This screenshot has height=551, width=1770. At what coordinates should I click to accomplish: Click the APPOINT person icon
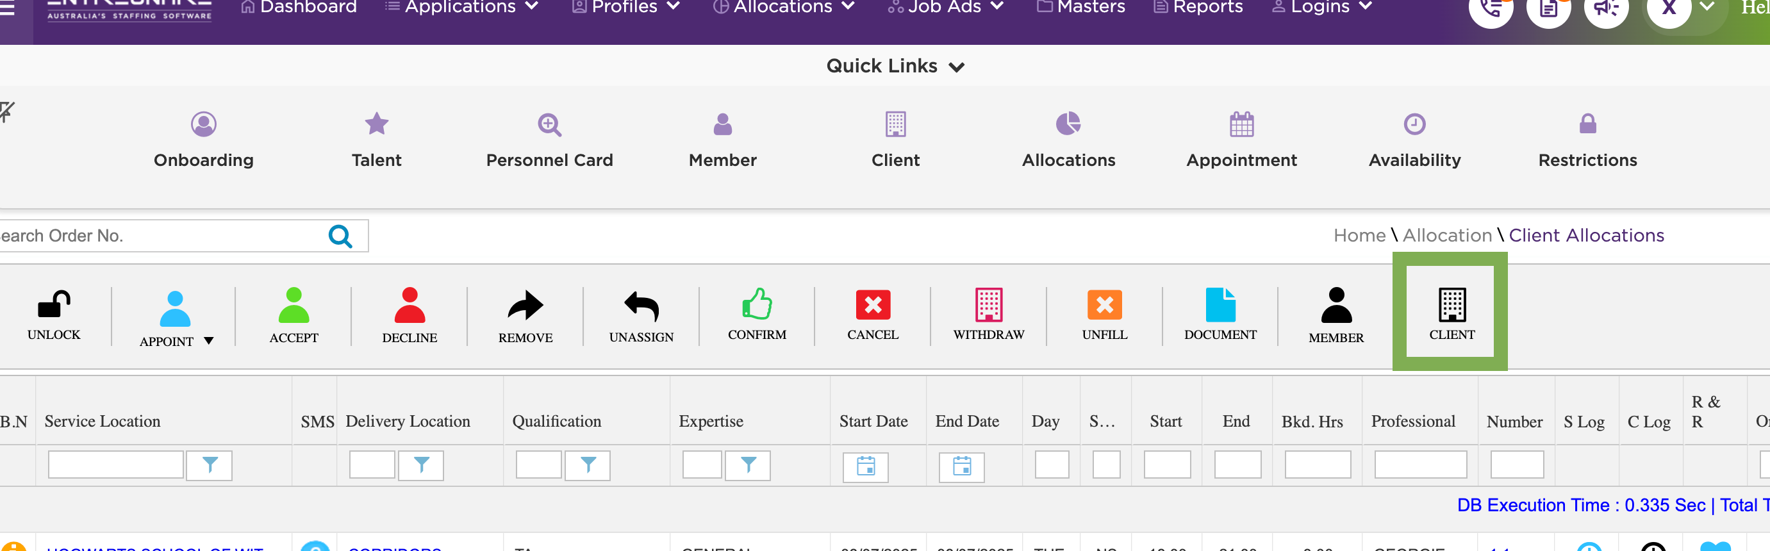click(174, 308)
